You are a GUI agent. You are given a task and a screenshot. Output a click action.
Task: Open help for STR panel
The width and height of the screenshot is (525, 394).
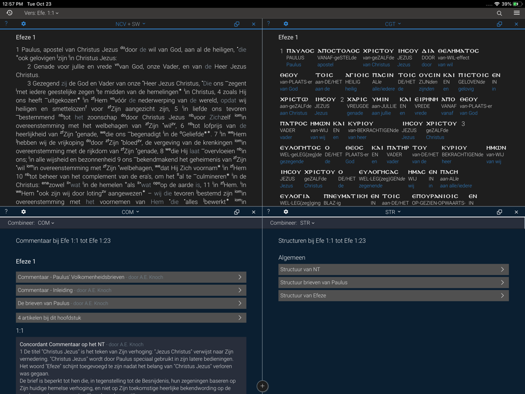pos(268,211)
